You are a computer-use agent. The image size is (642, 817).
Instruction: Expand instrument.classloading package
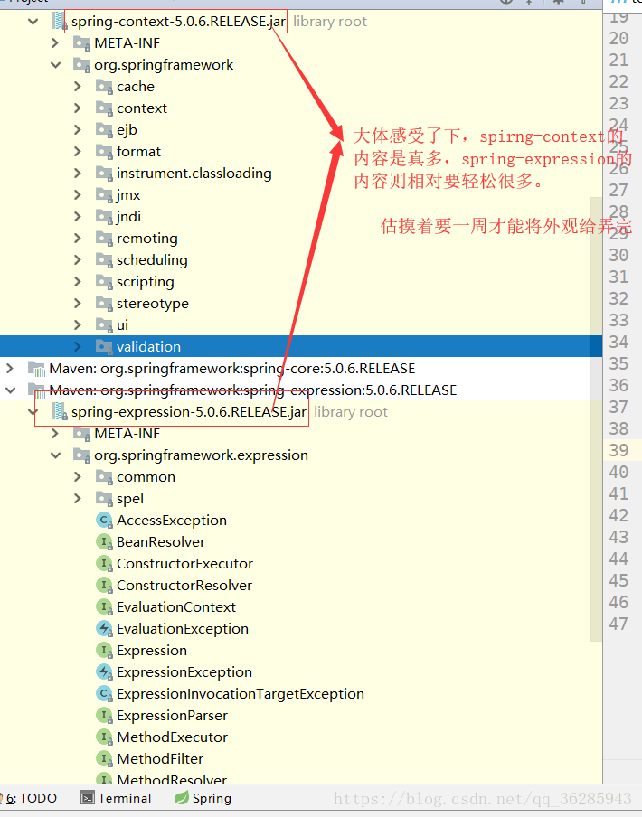click(78, 174)
